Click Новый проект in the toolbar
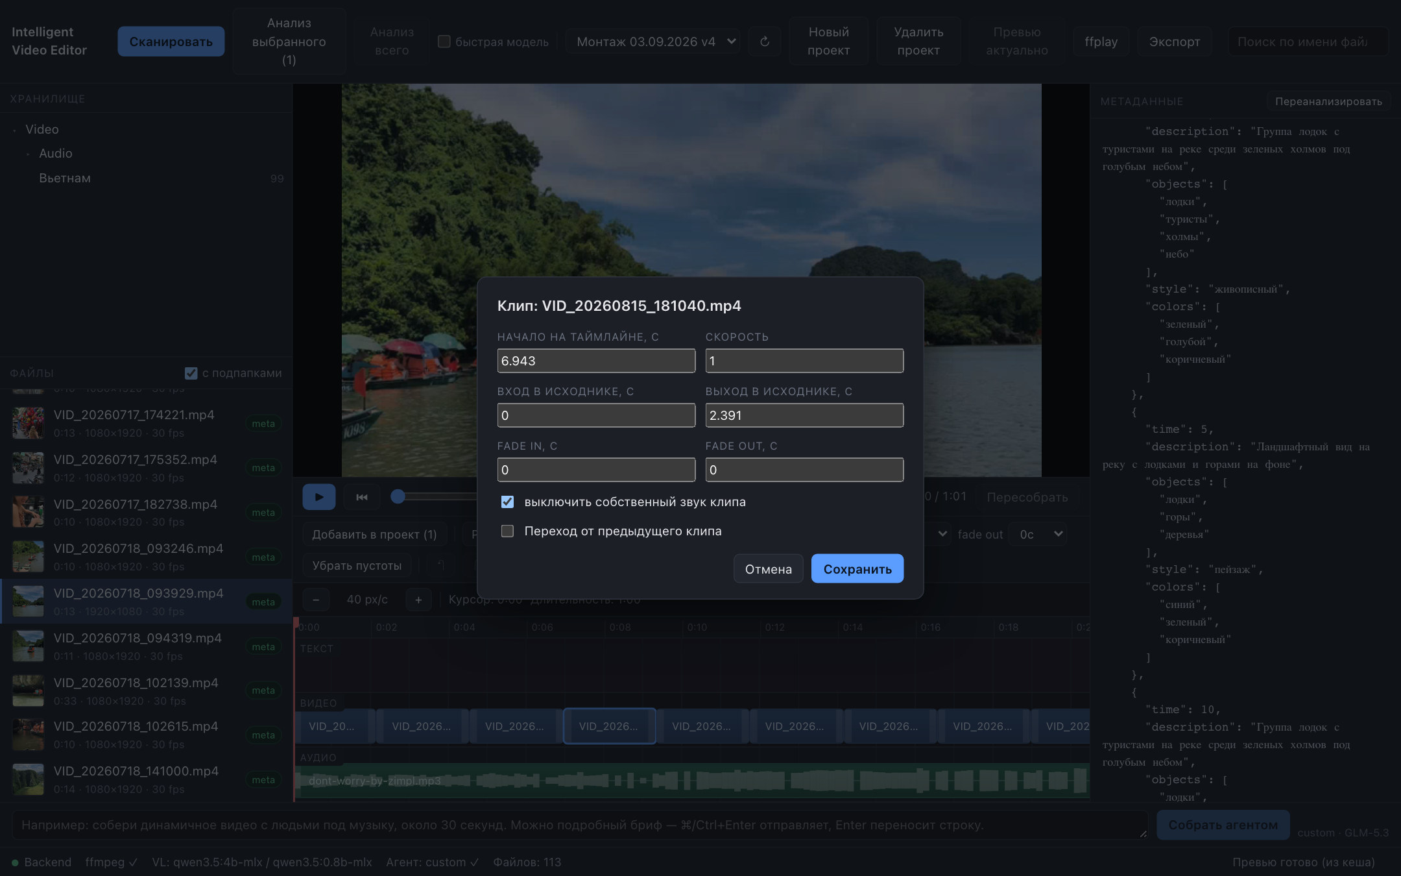The height and width of the screenshot is (876, 1401). [x=828, y=41]
